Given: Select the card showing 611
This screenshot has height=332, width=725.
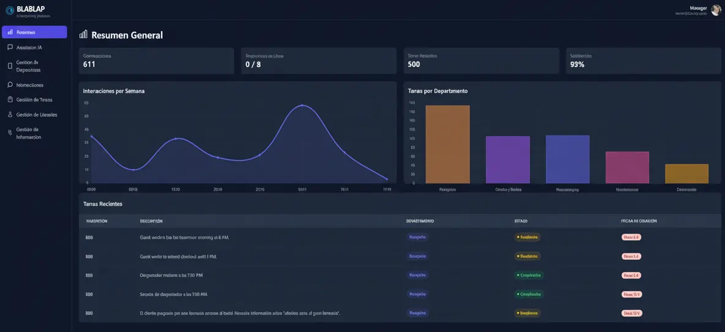Looking at the screenshot, I should click(156, 61).
